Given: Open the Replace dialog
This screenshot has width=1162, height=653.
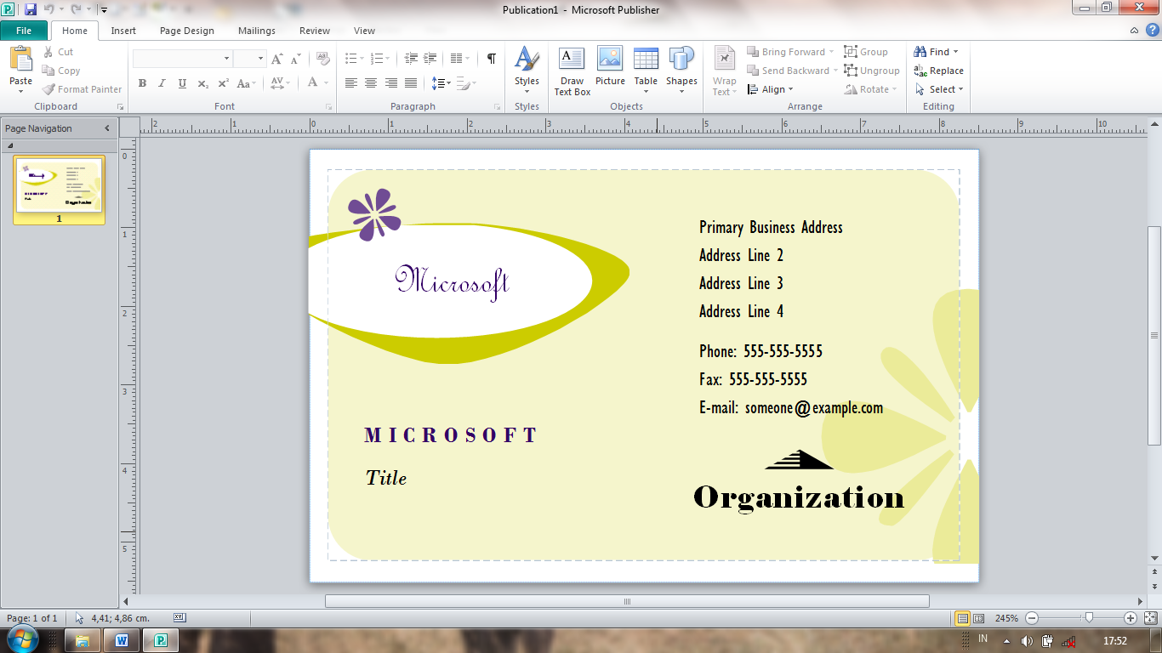Looking at the screenshot, I should point(939,71).
